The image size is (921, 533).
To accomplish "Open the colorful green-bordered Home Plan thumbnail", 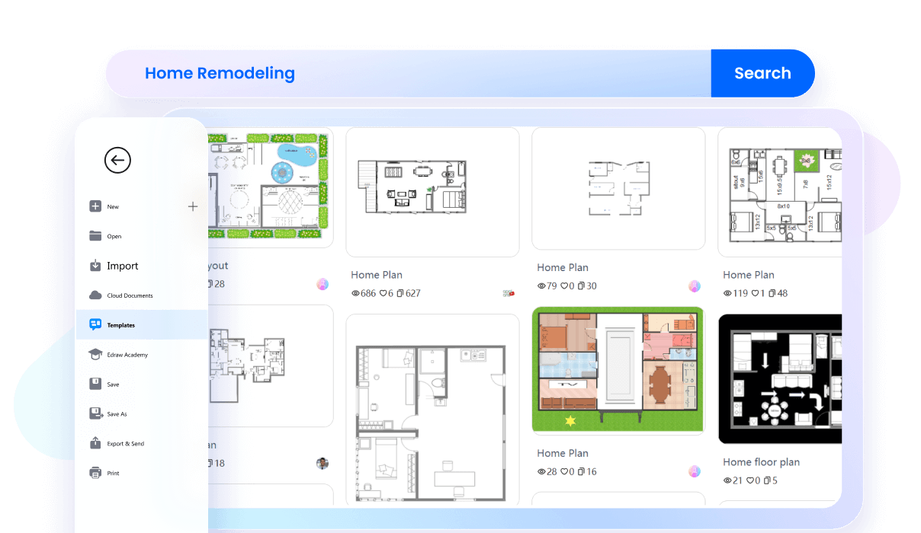I will point(618,371).
